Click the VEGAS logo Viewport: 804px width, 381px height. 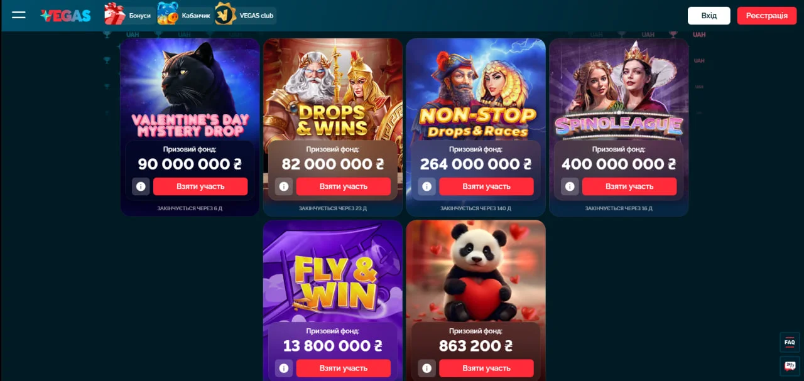click(65, 16)
